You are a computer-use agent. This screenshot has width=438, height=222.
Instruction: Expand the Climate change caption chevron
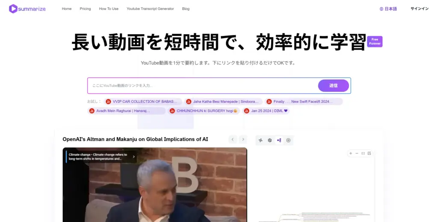click(134, 157)
